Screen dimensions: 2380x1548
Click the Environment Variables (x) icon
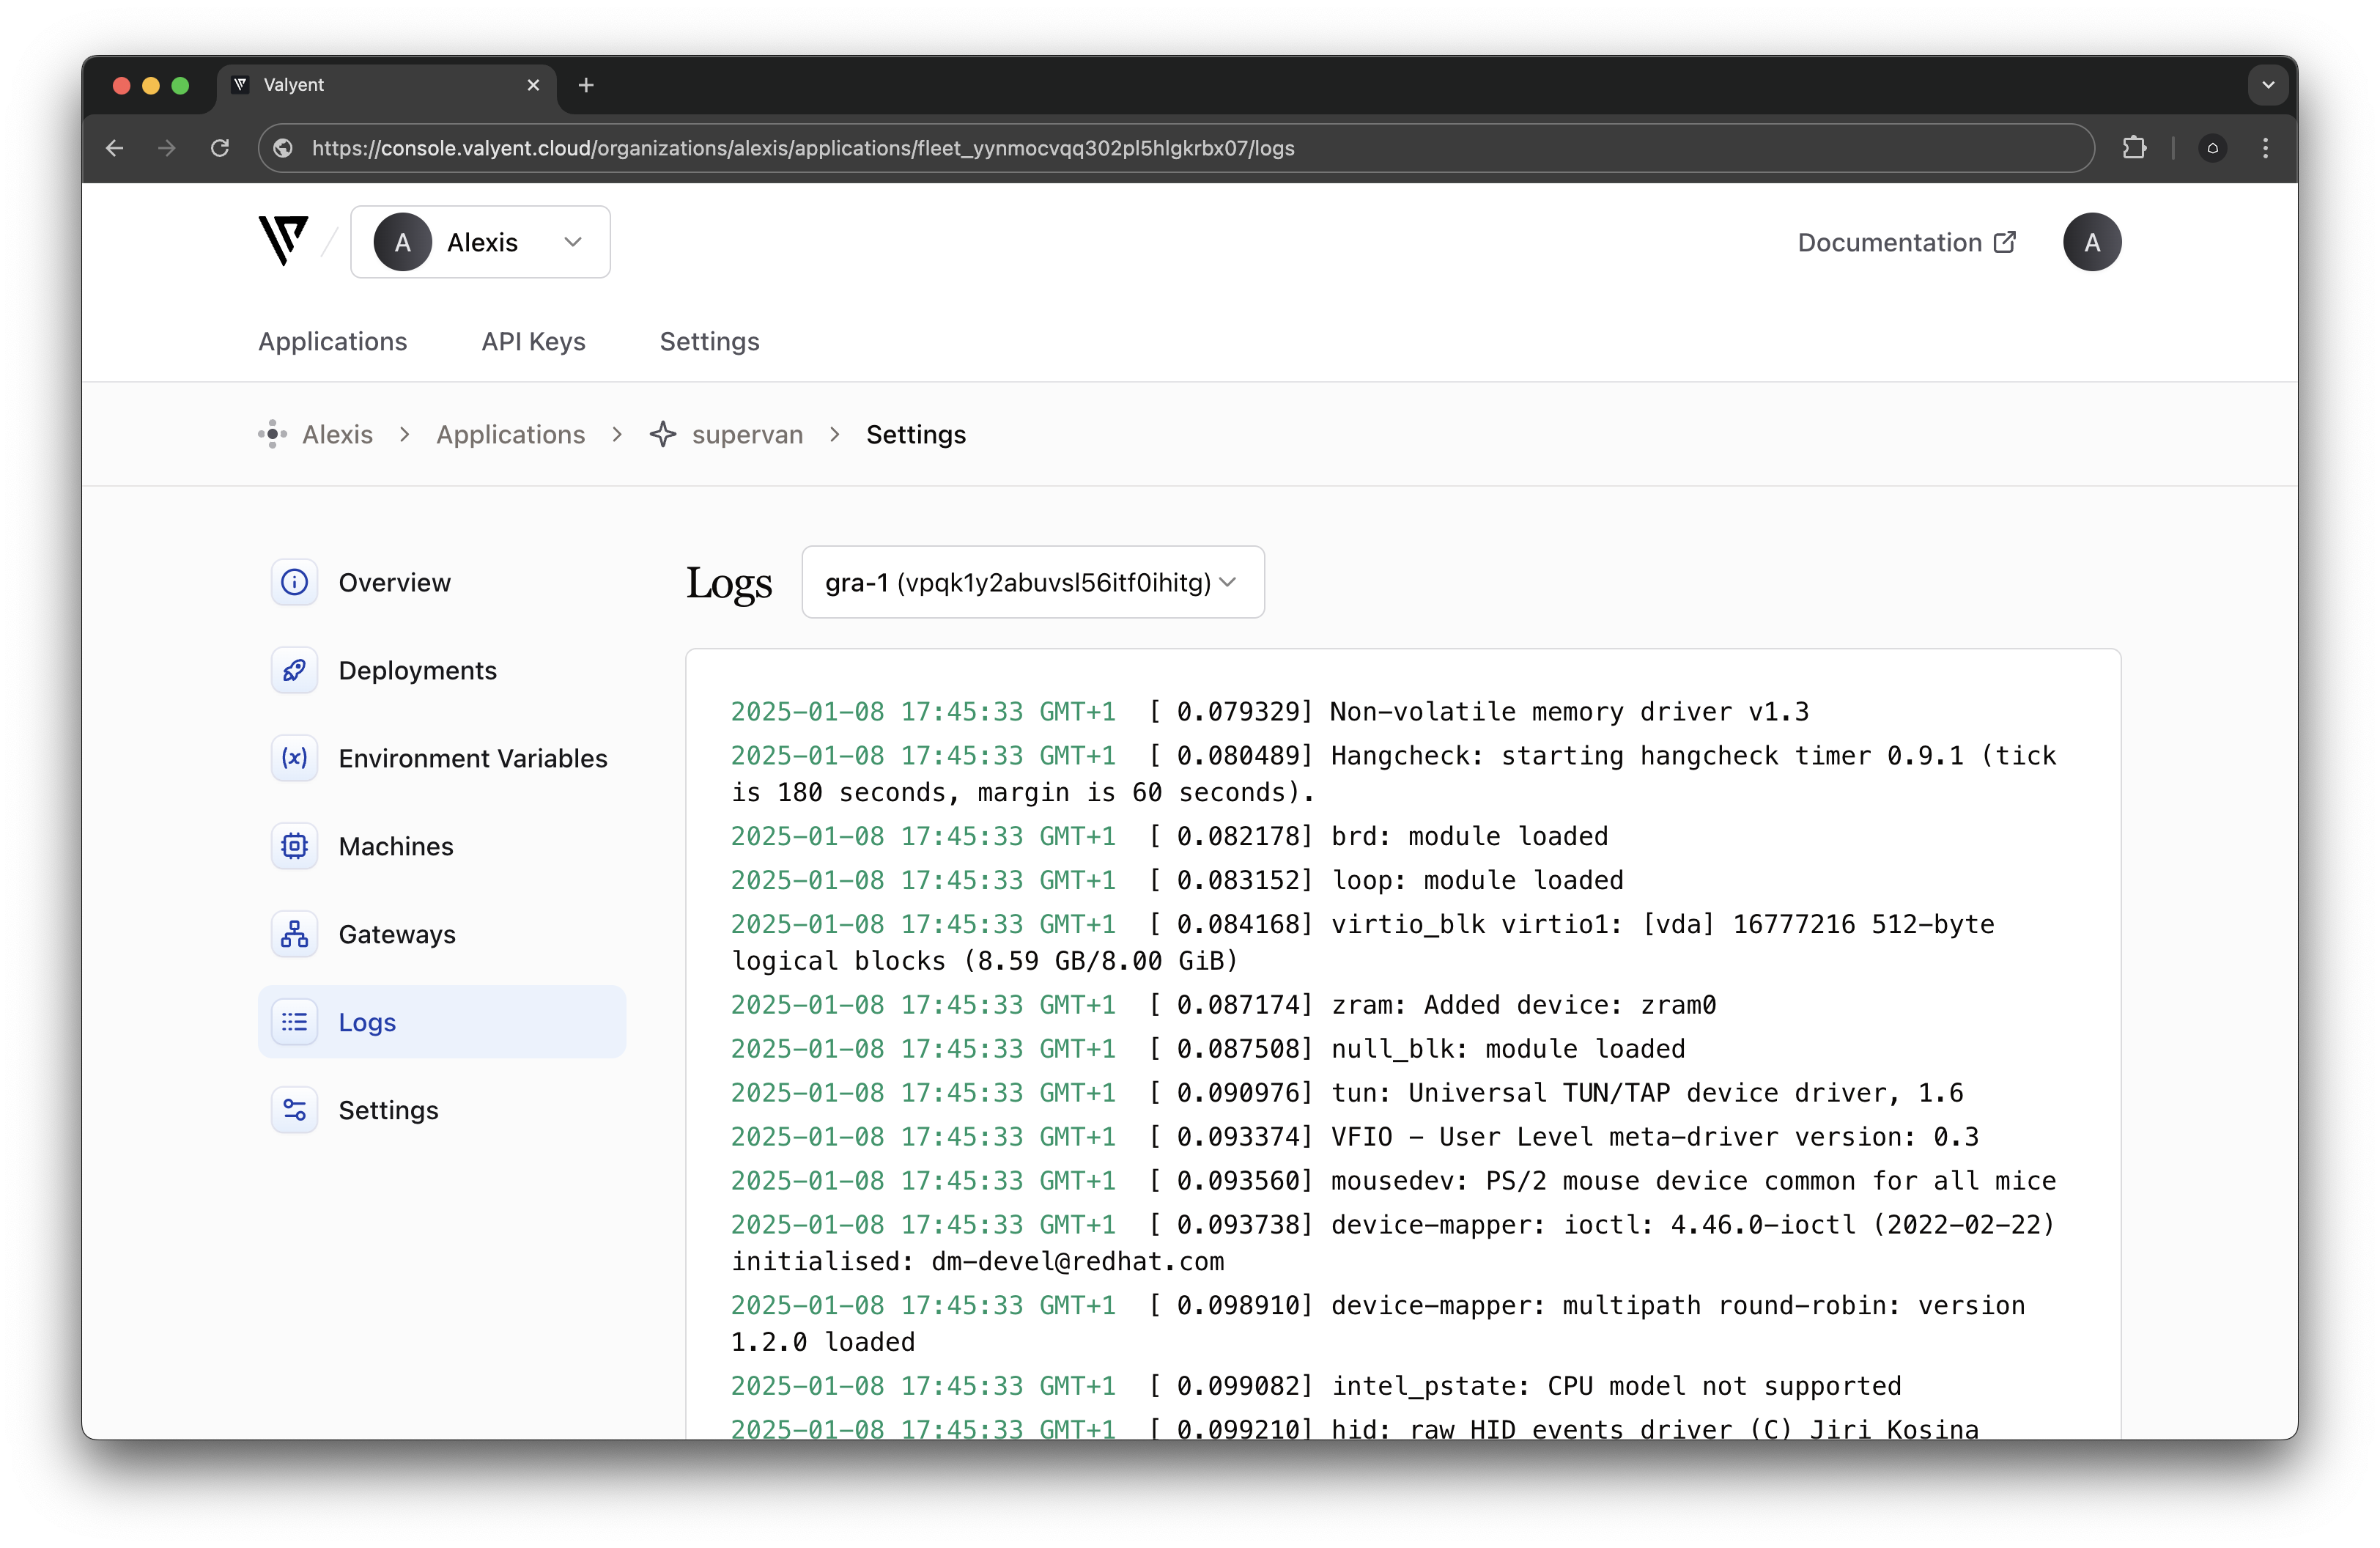[x=294, y=758]
